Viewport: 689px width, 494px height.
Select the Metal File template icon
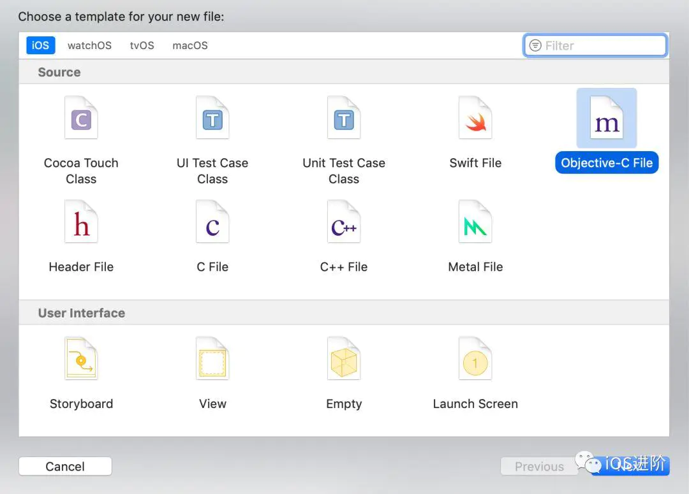click(475, 222)
